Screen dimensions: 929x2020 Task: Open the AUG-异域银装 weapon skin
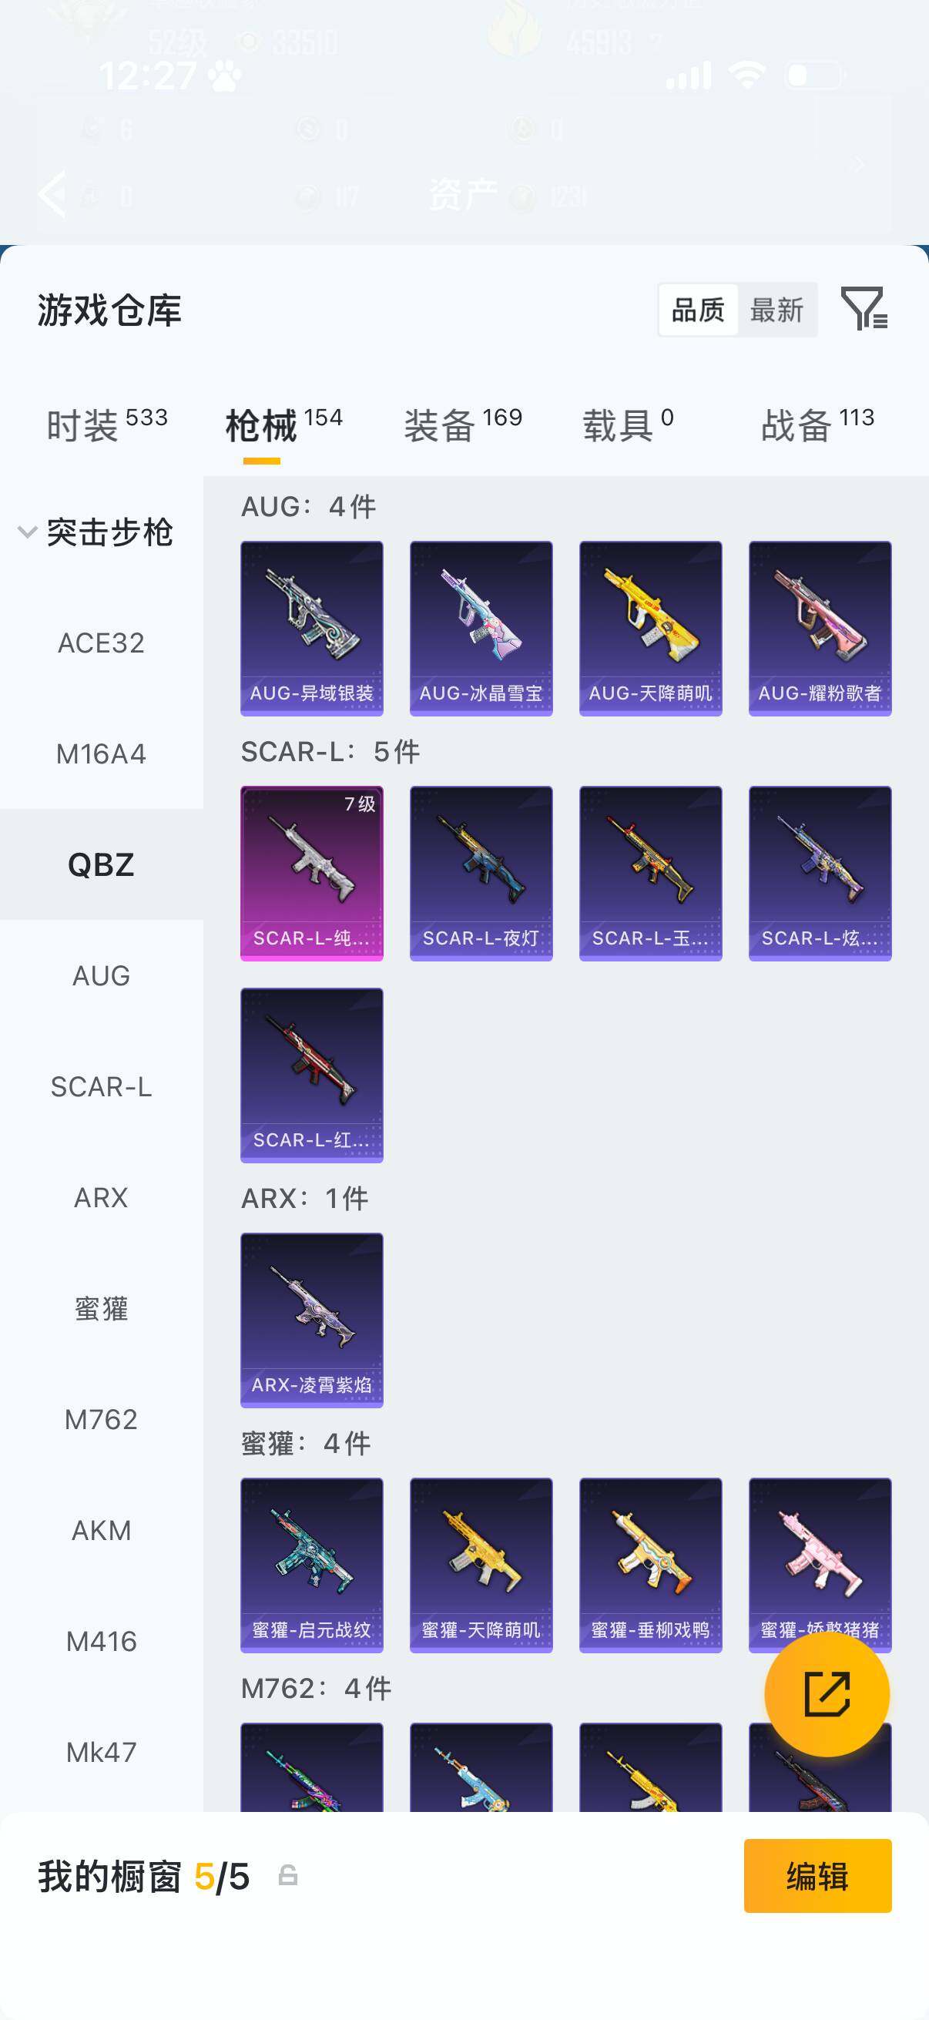click(x=311, y=628)
